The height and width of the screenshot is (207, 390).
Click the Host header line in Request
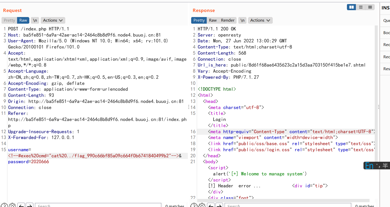pos(84,35)
